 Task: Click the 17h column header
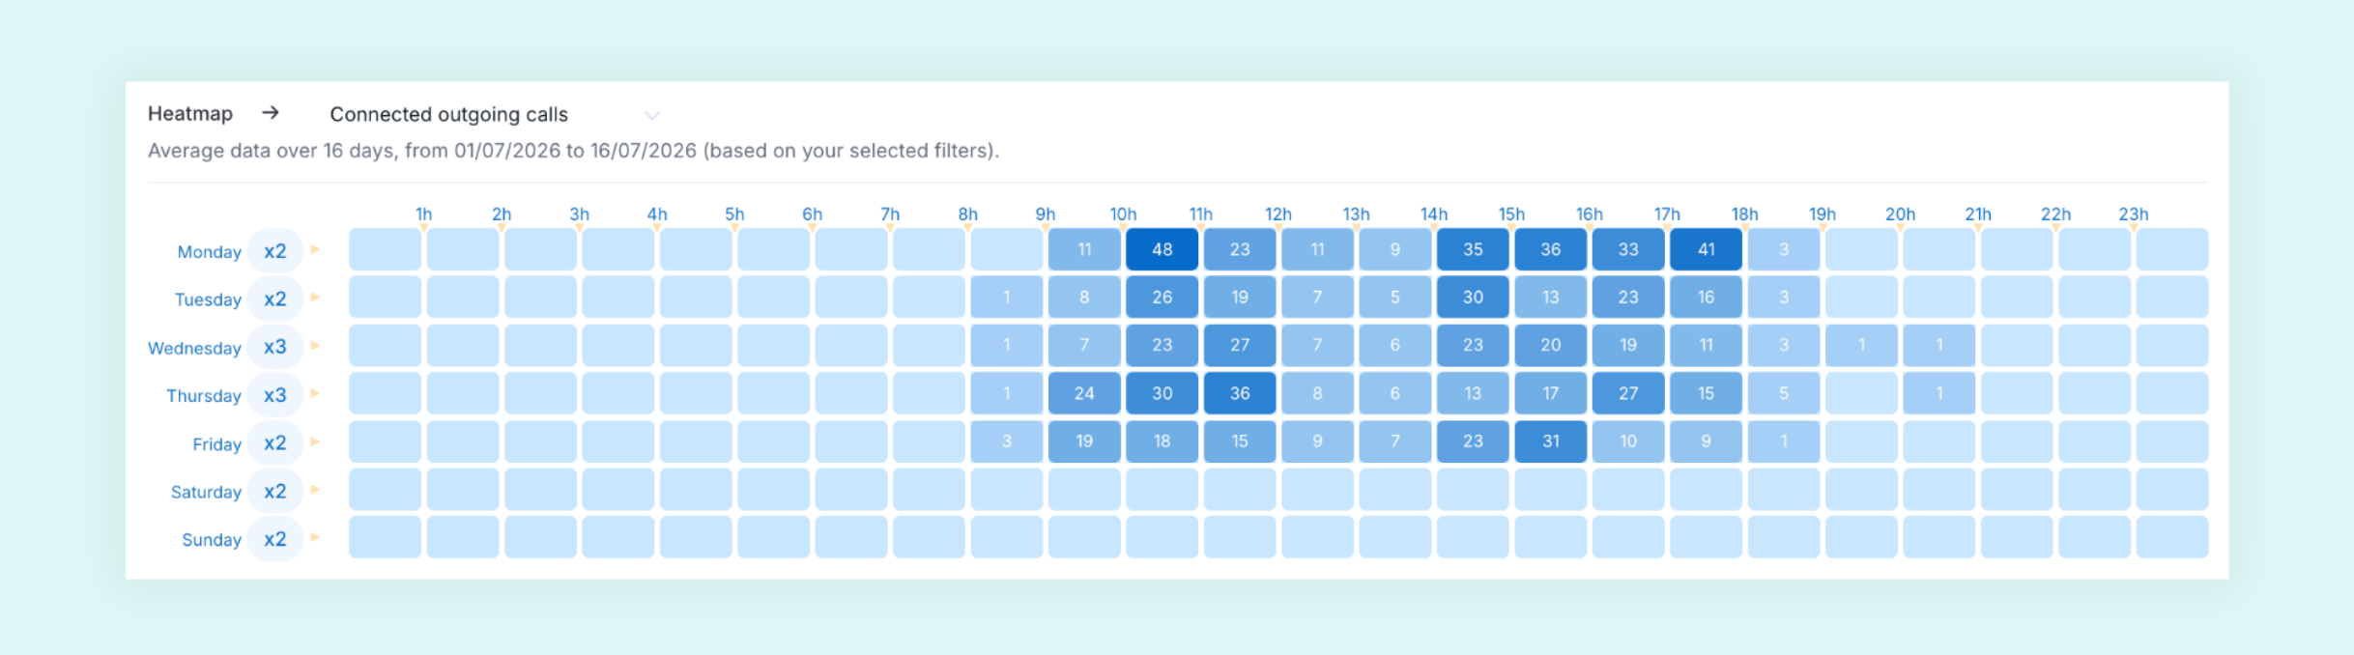pyautogui.click(x=1667, y=214)
